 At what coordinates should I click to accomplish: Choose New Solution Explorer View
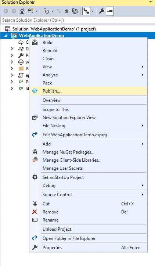point(88,118)
